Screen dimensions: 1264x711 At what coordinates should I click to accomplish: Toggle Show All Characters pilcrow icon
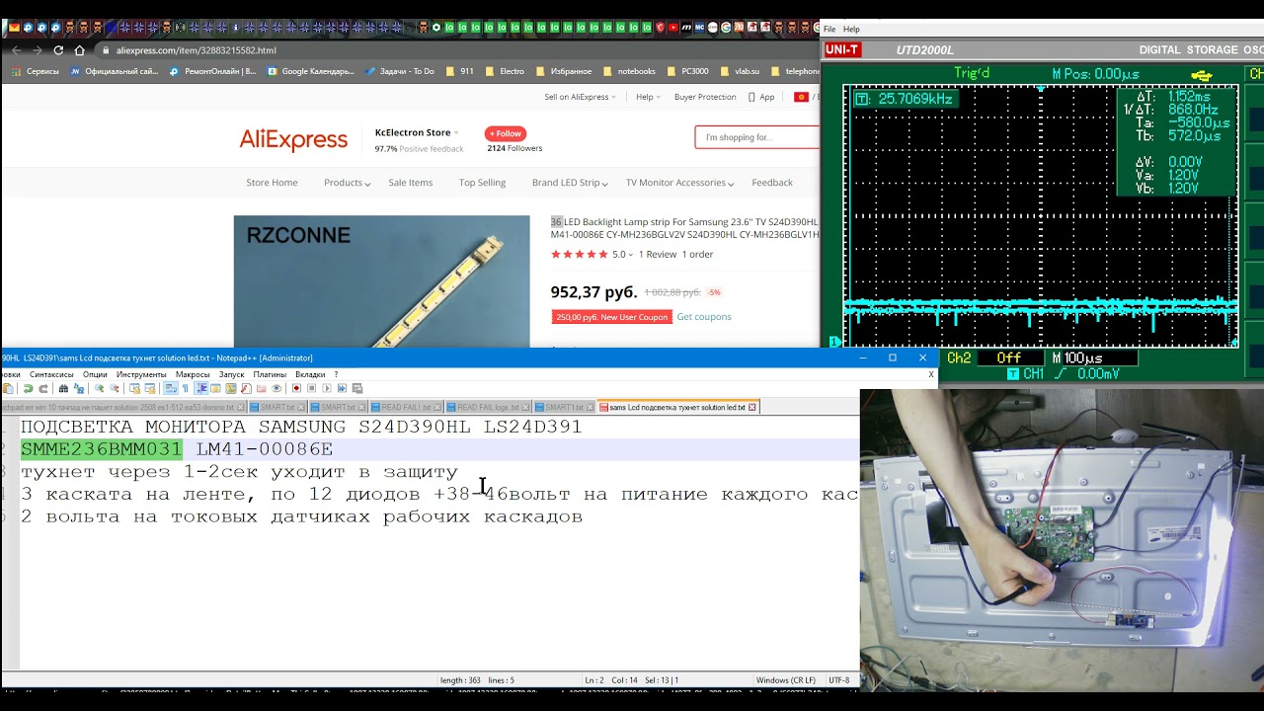[186, 388]
